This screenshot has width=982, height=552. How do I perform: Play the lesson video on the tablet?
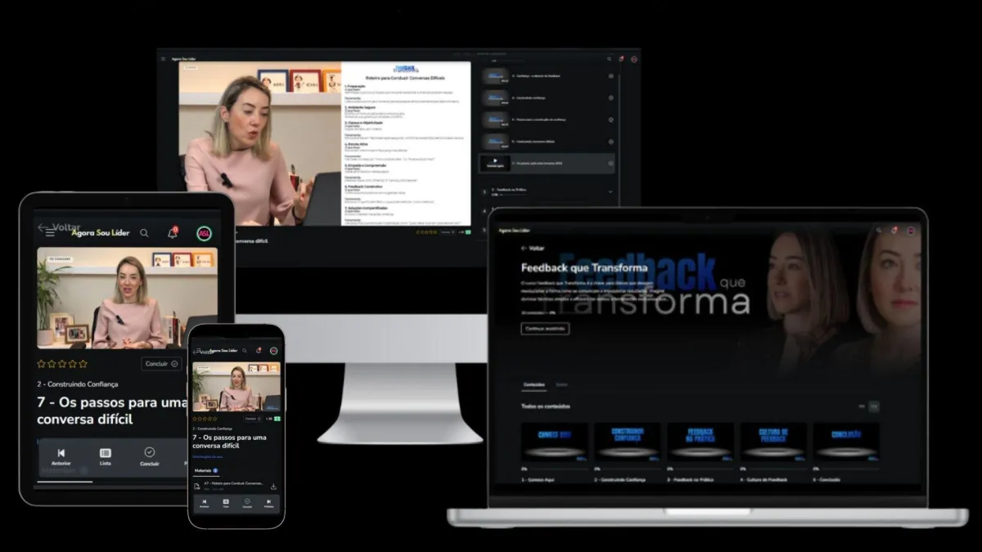(x=127, y=298)
